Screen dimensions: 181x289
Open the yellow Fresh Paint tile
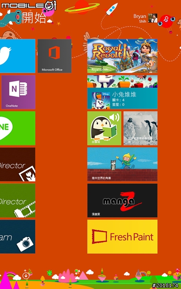coord(122,237)
